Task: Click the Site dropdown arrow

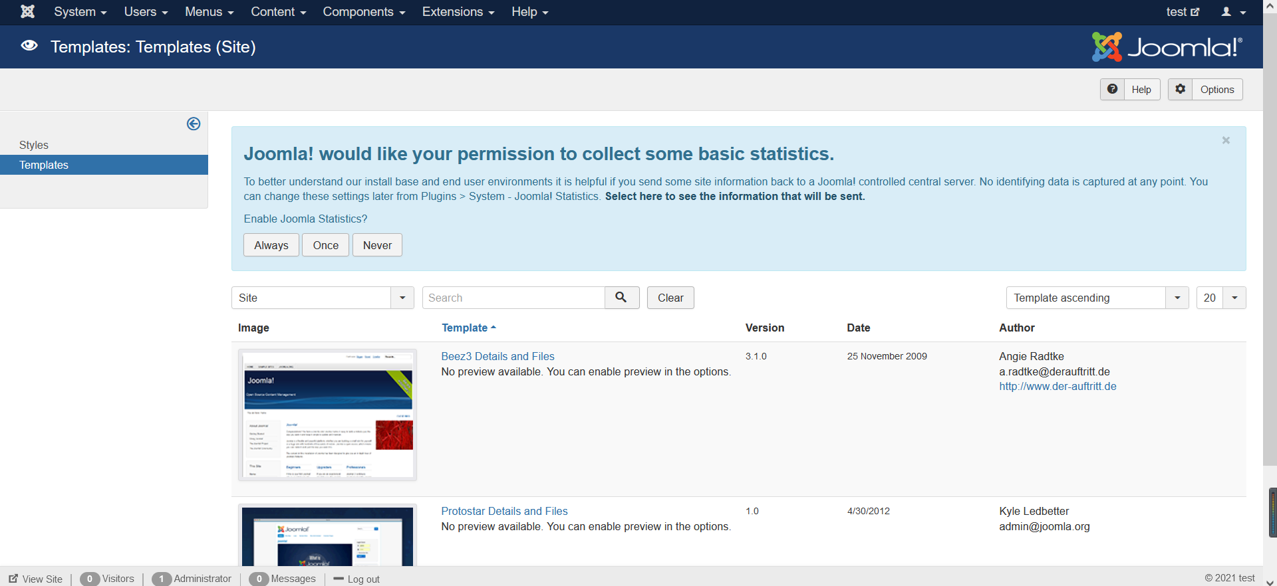Action: [x=402, y=298]
